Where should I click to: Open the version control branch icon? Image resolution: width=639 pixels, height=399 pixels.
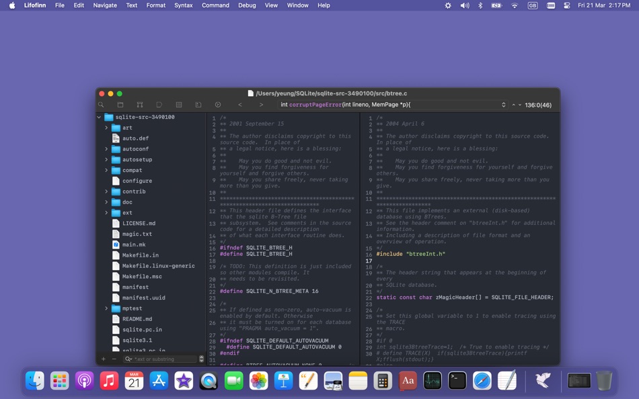pos(140,105)
